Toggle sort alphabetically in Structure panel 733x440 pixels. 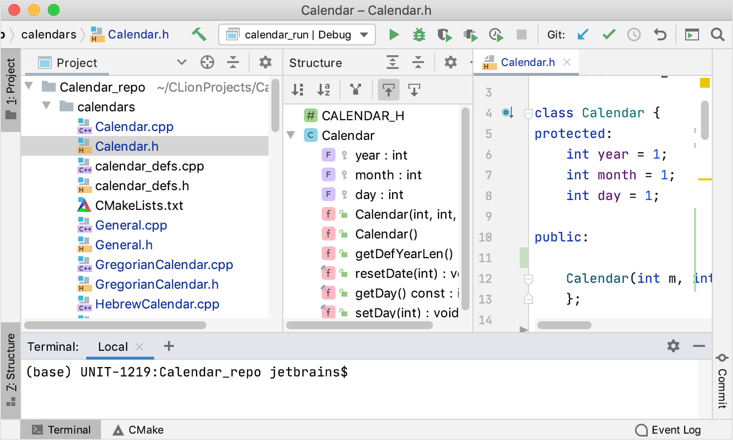tap(324, 90)
